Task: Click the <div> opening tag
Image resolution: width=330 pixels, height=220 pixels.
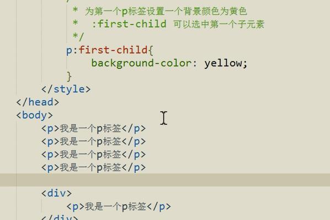Action: click(x=56, y=193)
